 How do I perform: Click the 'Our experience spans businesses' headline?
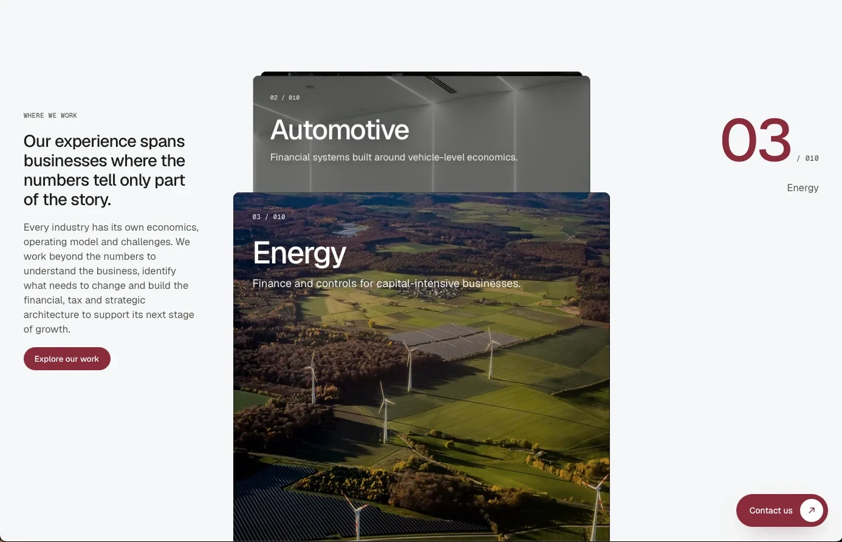[x=104, y=171]
